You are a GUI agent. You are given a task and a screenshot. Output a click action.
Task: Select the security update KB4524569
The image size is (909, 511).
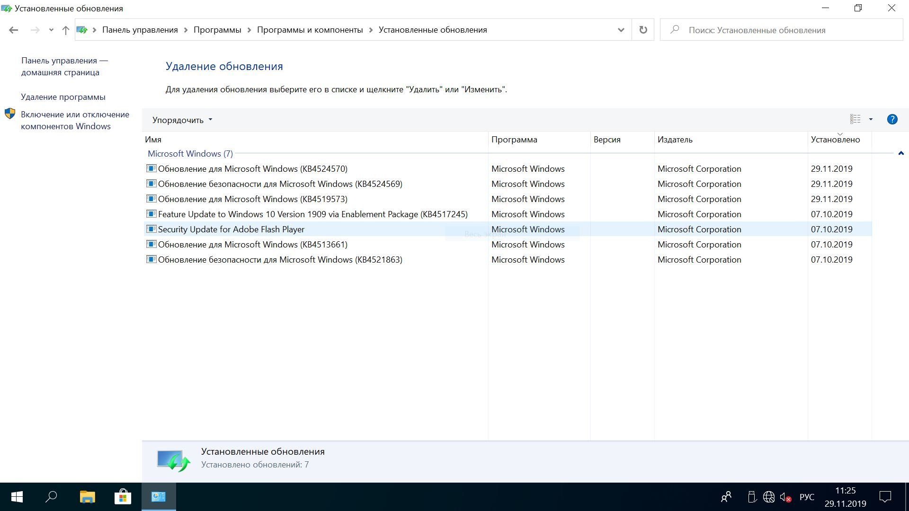pyautogui.click(x=508, y=184)
